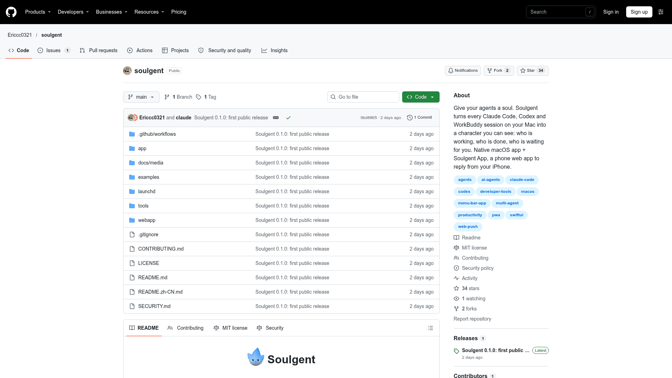Click the Sign in link
672x378 pixels.
pos(611,12)
